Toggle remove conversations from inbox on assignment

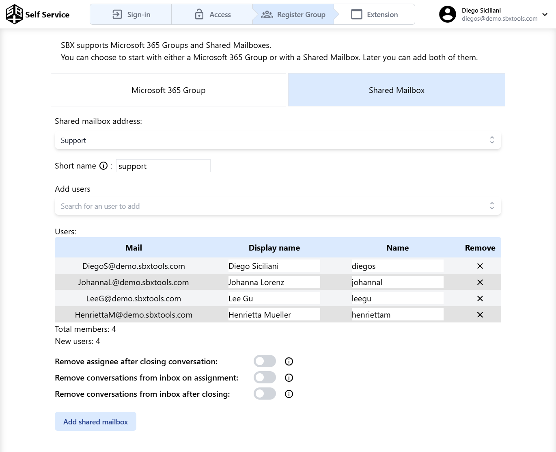(x=265, y=378)
